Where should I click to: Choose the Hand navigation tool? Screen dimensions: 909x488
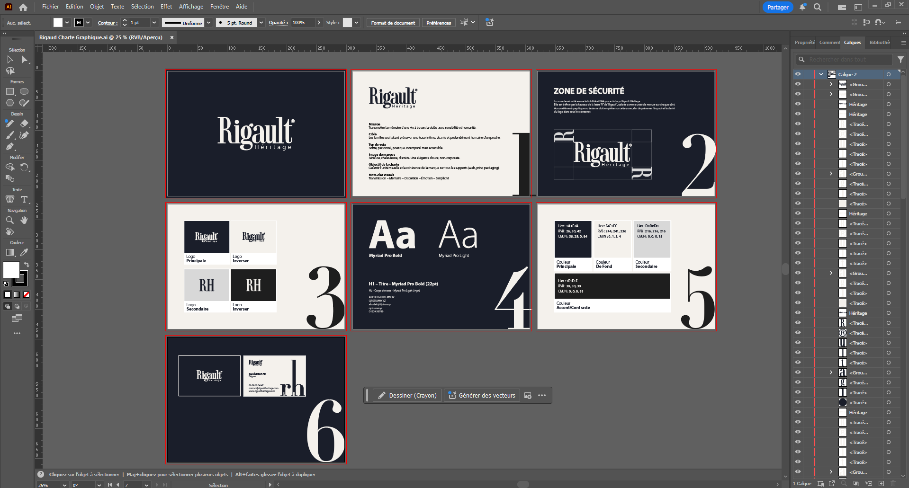24,220
